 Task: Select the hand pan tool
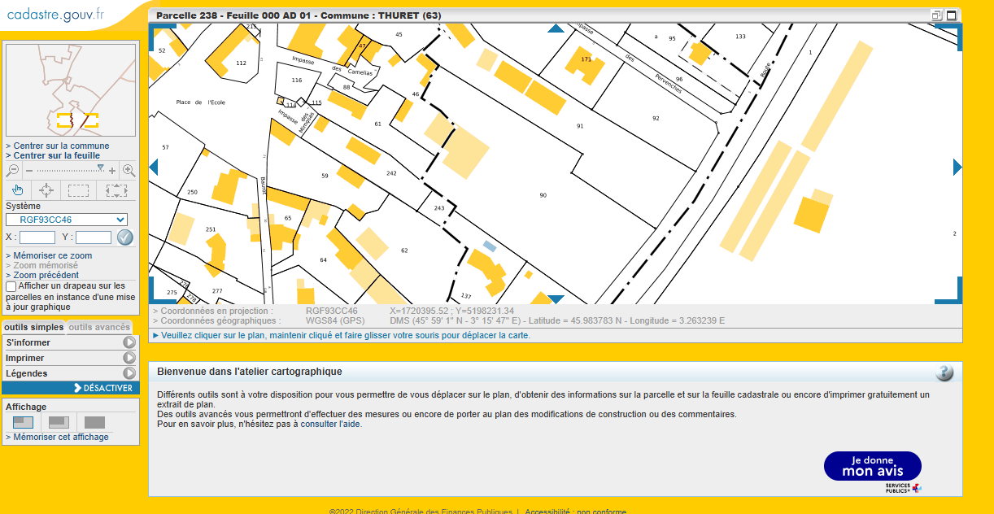(x=18, y=190)
